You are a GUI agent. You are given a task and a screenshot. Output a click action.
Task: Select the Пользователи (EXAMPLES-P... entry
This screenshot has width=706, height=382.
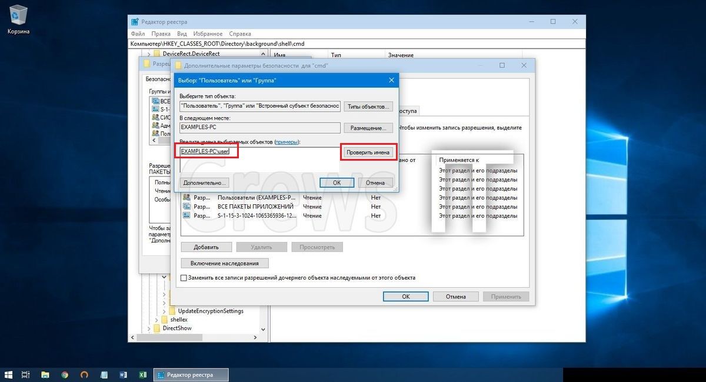[255, 198]
